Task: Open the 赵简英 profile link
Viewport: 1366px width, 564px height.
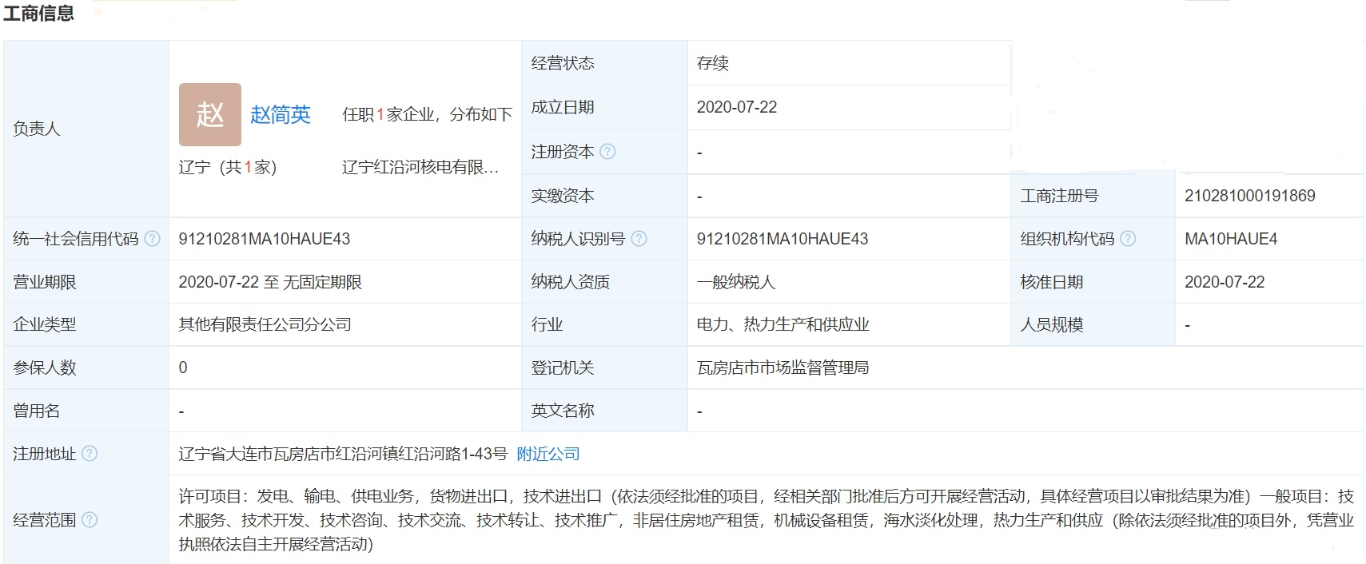Action: (x=280, y=114)
